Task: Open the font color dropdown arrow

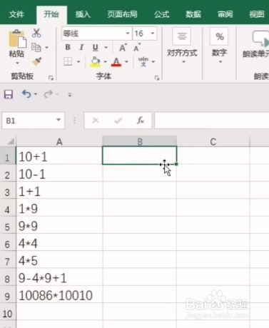Action: point(126,62)
